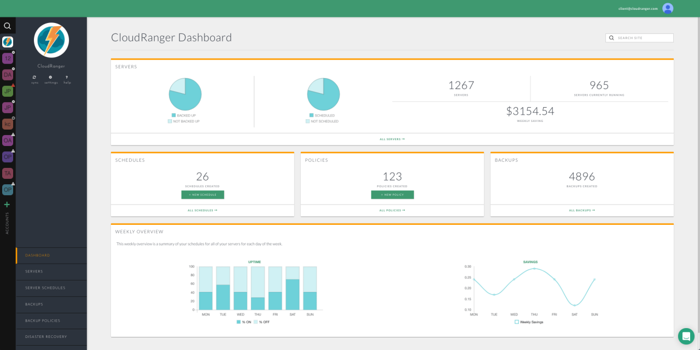The image size is (700, 350).
Task: Follow the All Backups link
Action: [x=581, y=210]
